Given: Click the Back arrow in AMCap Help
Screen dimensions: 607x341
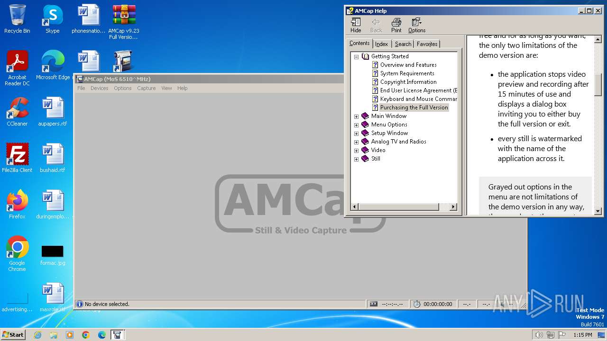Looking at the screenshot, I should pyautogui.click(x=376, y=26).
